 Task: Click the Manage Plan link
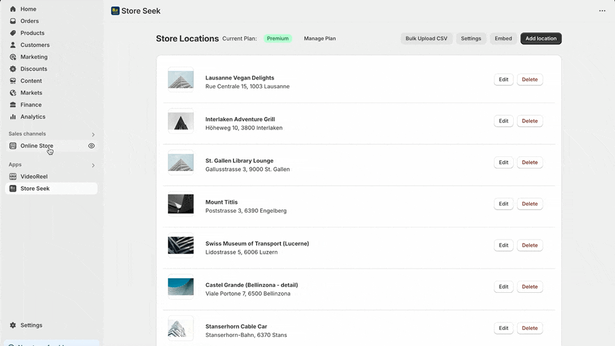[320, 38]
